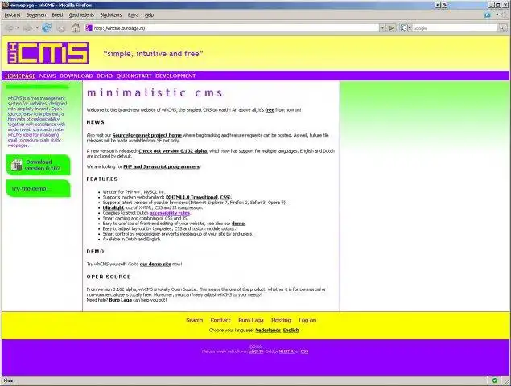Click Search in the footer
511x386 pixels.
coord(194,320)
